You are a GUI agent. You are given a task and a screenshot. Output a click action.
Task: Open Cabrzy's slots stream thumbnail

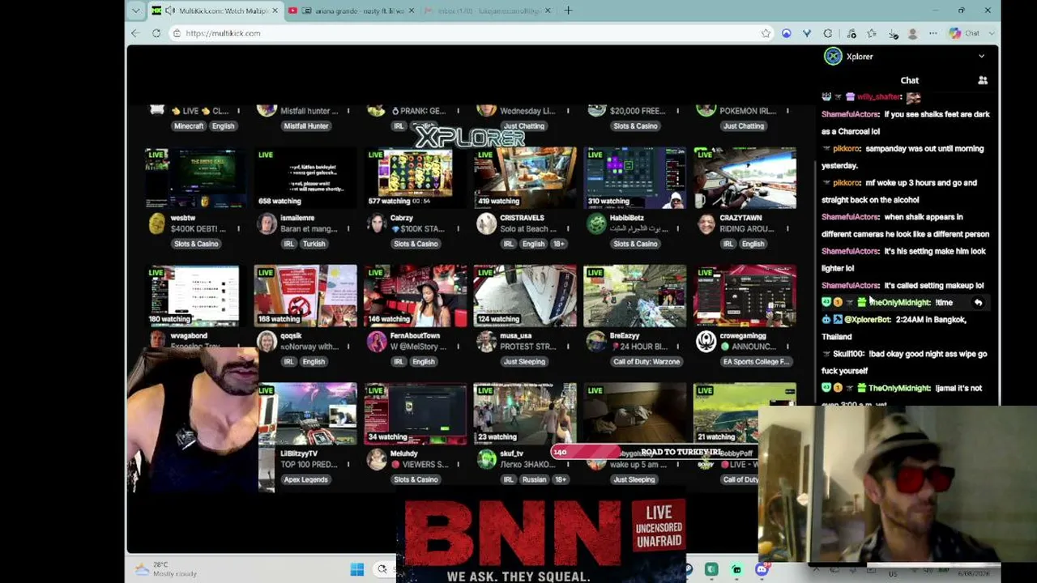[x=416, y=177]
